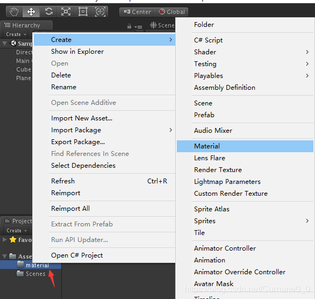The width and height of the screenshot is (315, 299).
Task: Choose Delete from the context menu
Action: click(104, 75)
